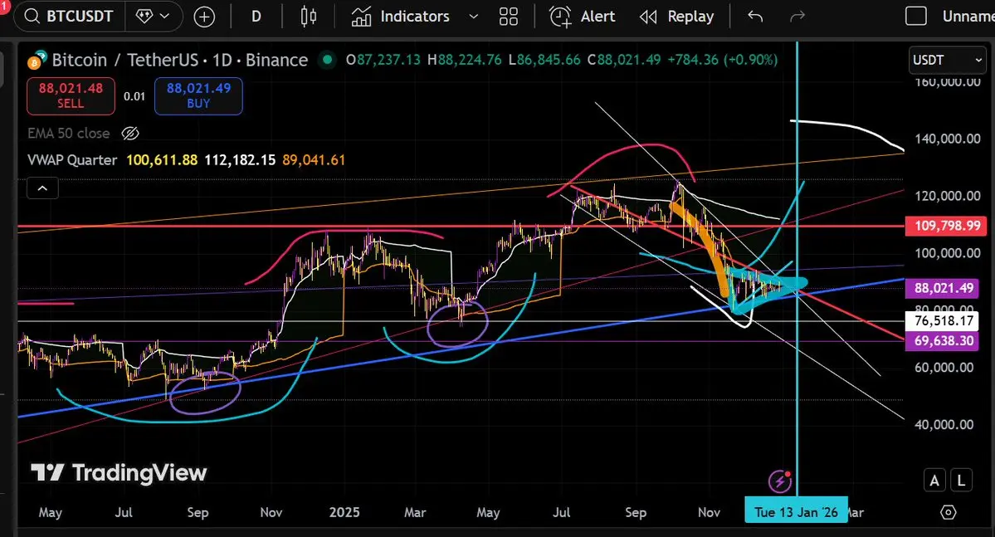
Task: Click the low value L86,845.66
Action: [544, 60]
